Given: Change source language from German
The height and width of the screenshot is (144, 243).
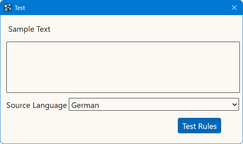Looking at the screenshot, I should pos(154,104).
